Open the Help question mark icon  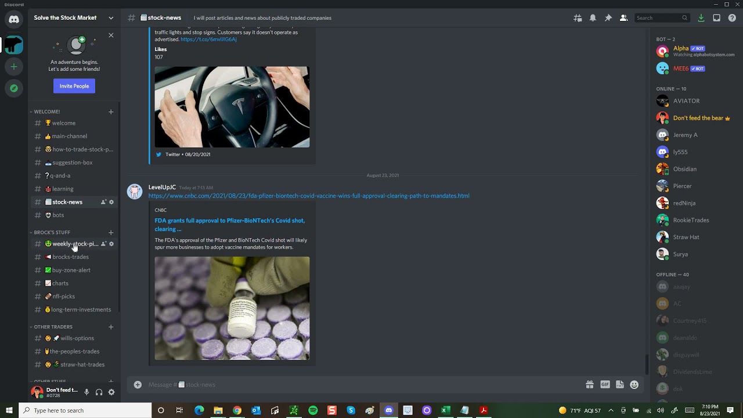click(x=732, y=18)
